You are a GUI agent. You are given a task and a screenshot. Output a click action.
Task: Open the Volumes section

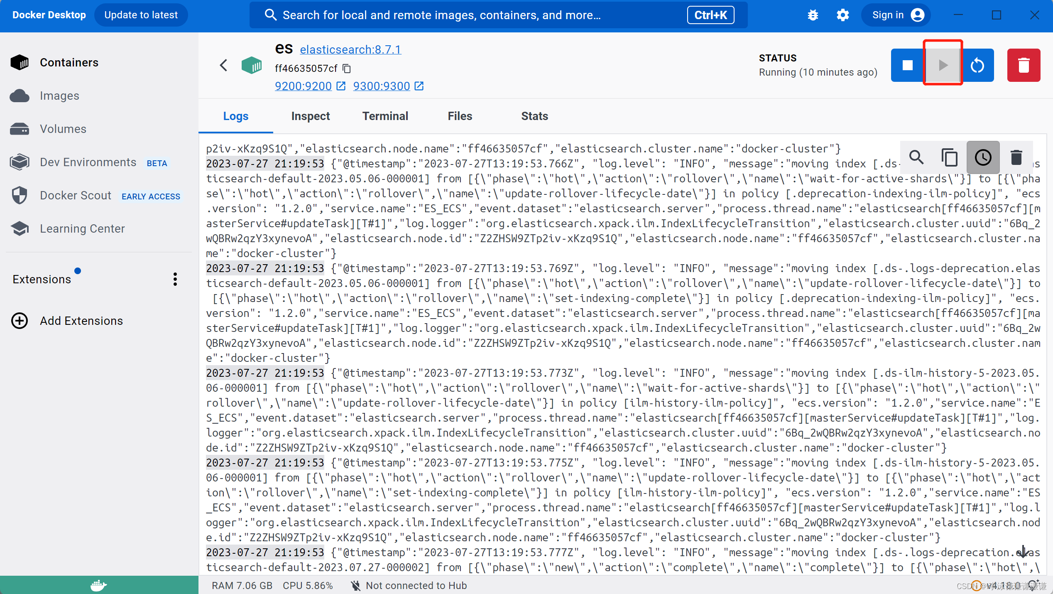tap(63, 129)
